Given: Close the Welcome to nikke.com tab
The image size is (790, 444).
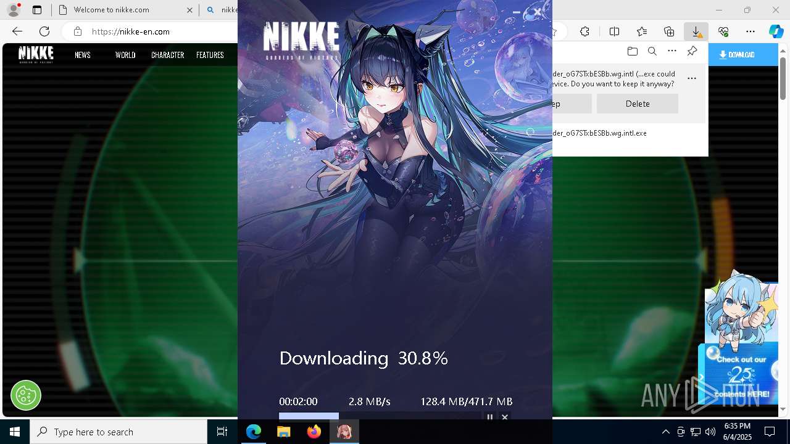Looking at the screenshot, I should (189, 10).
